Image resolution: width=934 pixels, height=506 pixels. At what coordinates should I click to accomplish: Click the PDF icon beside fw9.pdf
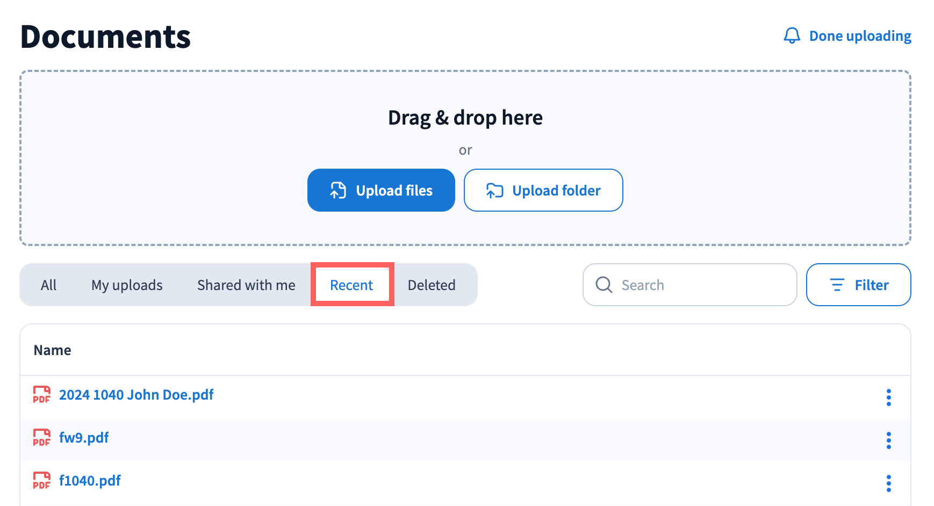pos(41,438)
